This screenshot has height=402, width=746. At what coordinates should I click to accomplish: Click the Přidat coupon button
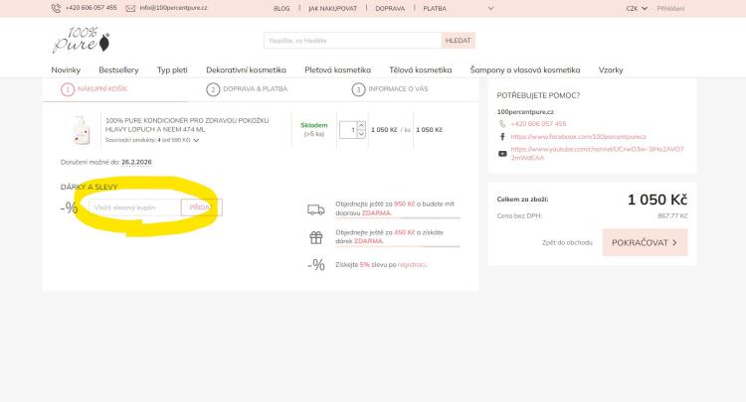tap(201, 207)
